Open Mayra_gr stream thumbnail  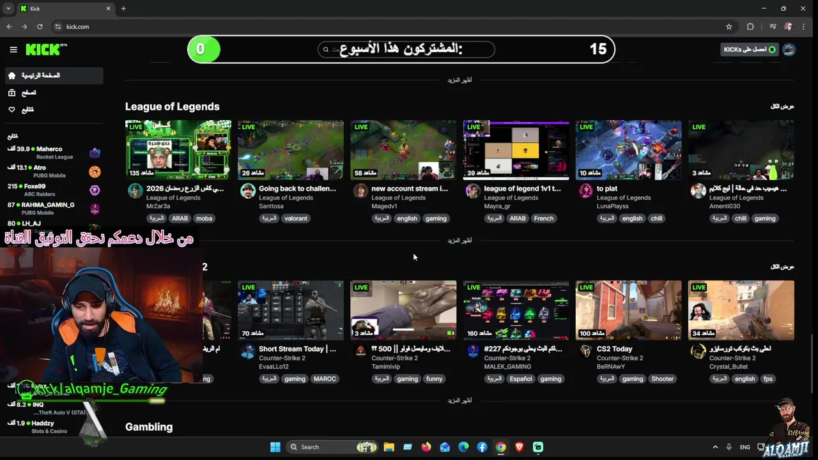click(x=516, y=150)
